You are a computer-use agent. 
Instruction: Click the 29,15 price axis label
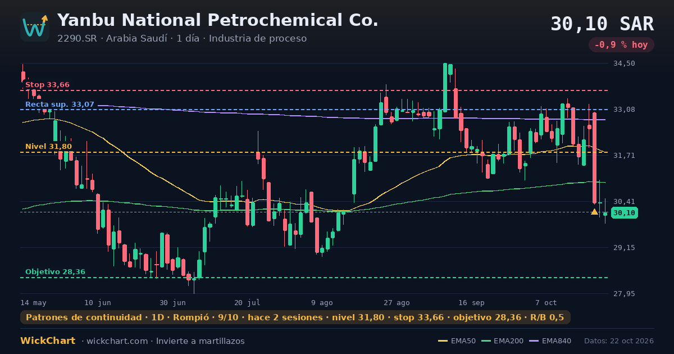pos(624,248)
